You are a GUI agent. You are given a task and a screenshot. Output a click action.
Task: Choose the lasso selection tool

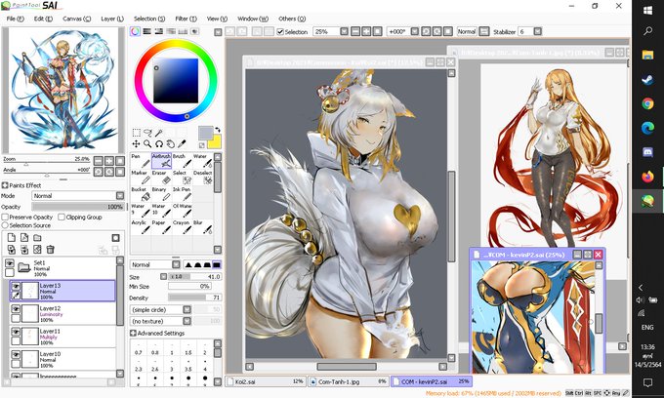[x=147, y=133]
